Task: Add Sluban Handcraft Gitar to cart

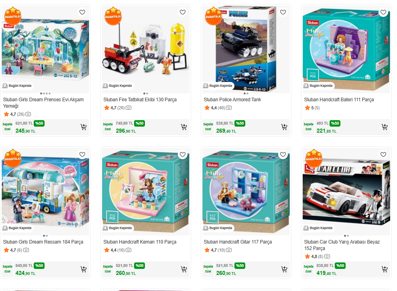Action: point(284,269)
